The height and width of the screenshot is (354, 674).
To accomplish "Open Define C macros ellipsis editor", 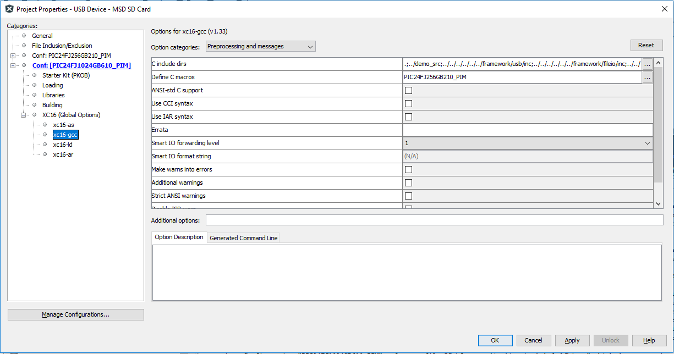I will pos(648,78).
